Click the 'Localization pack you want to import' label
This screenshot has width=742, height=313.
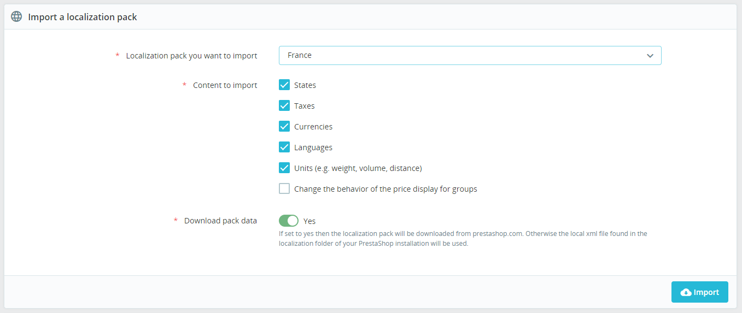coord(191,56)
